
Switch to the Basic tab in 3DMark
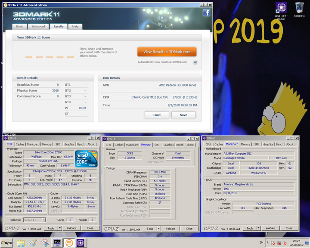point(20,27)
